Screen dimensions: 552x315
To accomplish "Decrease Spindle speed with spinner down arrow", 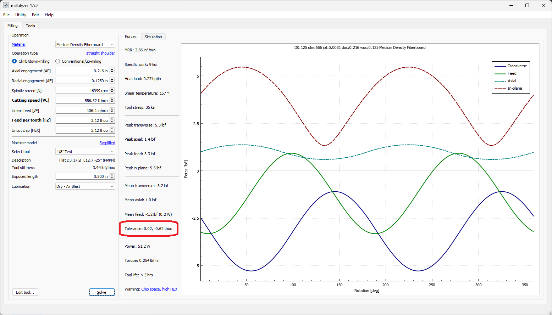I will click(x=112, y=92).
